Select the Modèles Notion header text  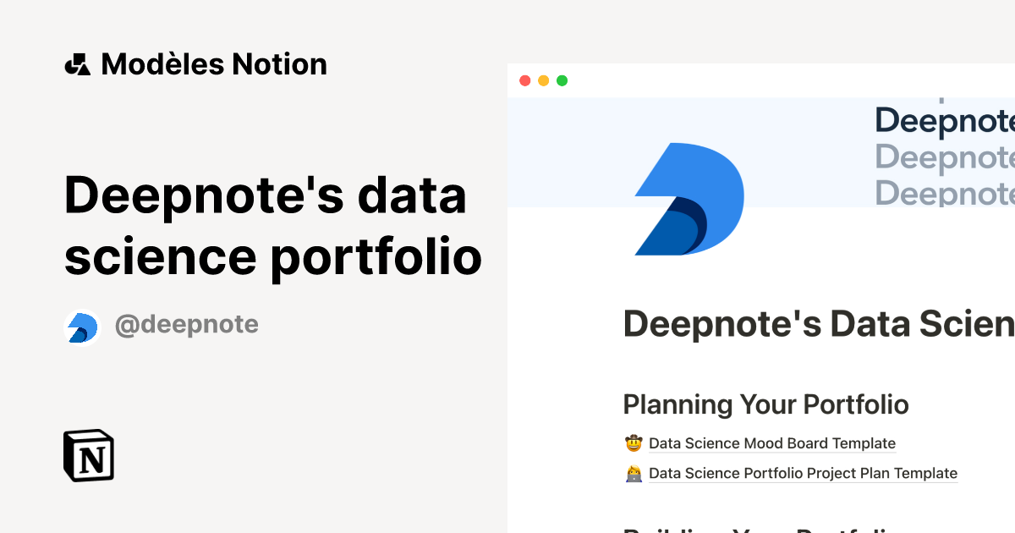point(213,63)
